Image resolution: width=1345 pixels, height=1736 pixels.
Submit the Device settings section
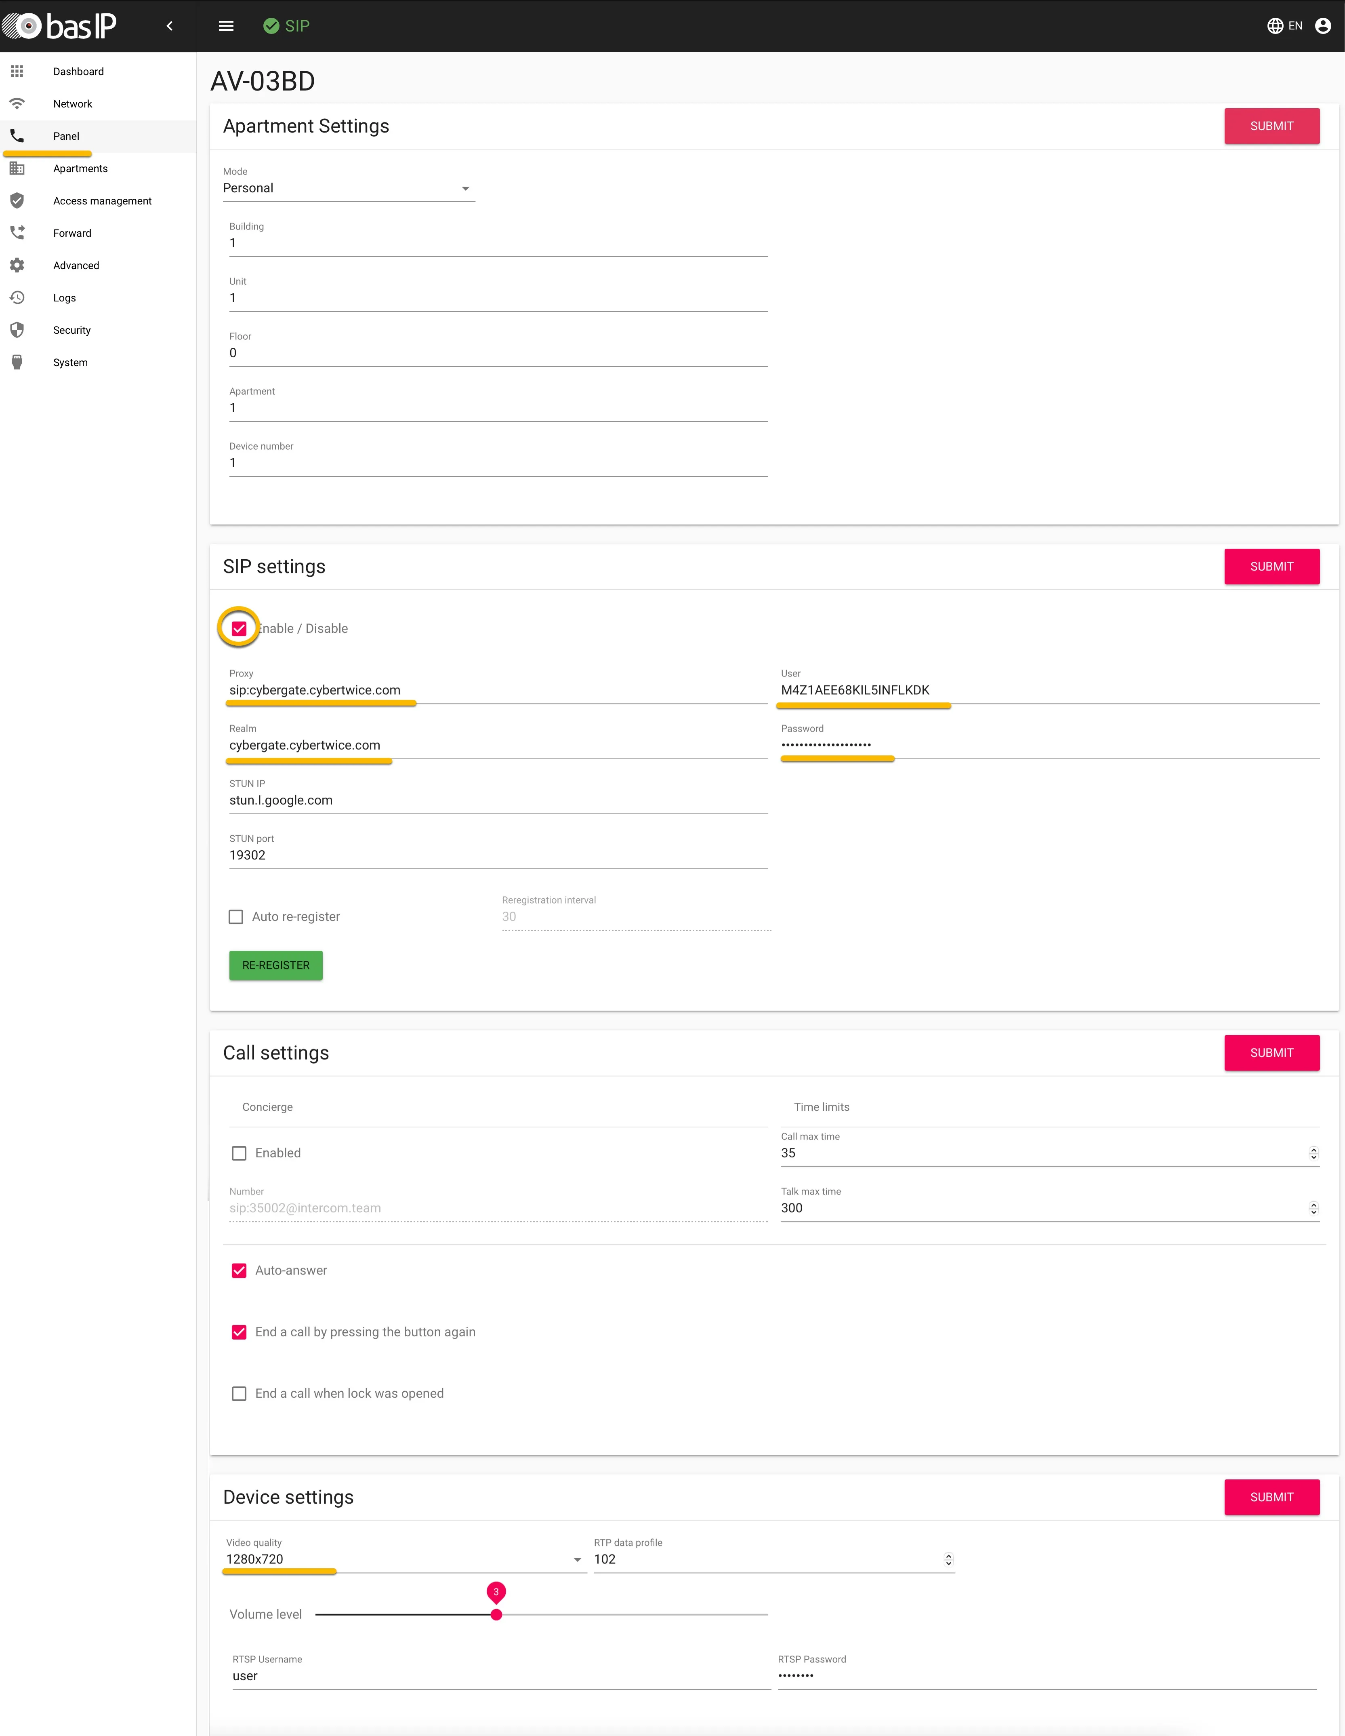(x=1271, y=1497)
